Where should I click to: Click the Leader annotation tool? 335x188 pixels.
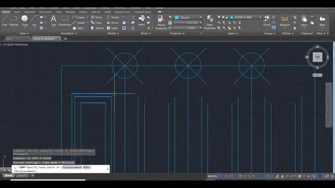[x=79, y=22]
